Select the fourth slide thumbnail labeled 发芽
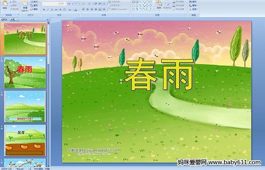 coord(25,140)
